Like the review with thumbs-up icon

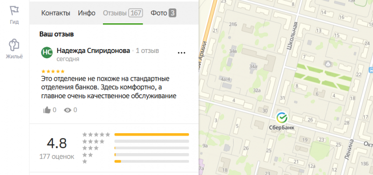[x=47, y=110]
